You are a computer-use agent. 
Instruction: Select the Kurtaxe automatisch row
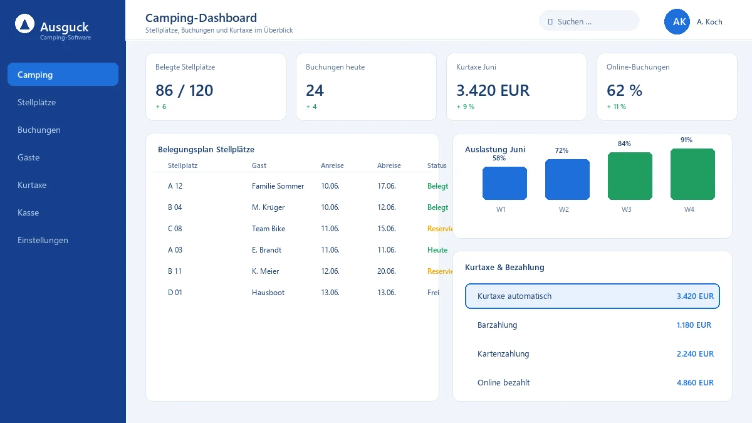[x=592, y=296]
